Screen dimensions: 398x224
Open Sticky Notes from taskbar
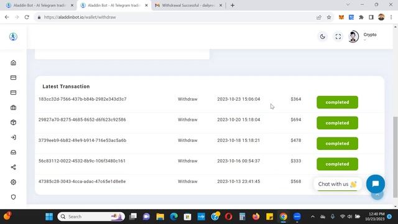pos(269,217)
